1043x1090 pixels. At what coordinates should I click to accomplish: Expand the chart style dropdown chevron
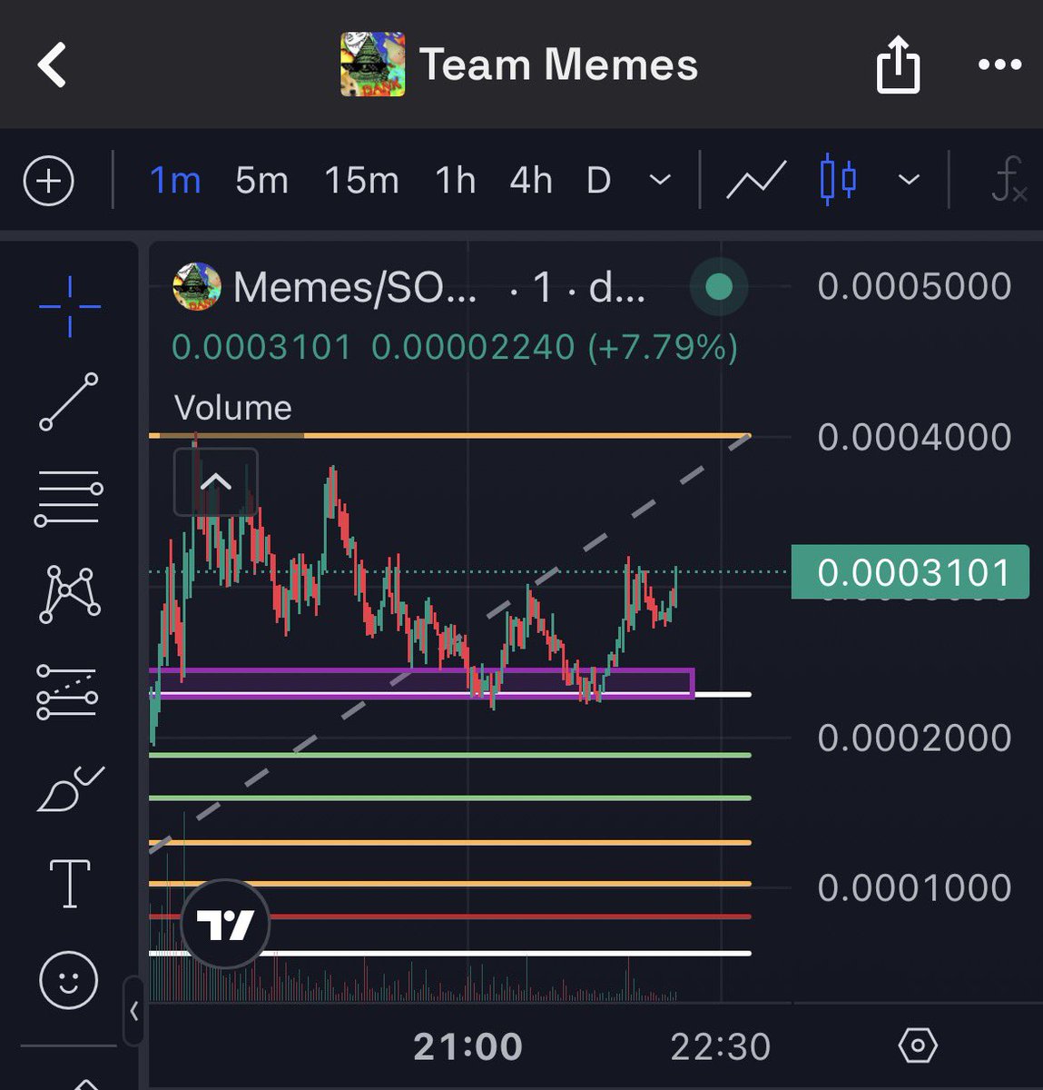(909, 180)
